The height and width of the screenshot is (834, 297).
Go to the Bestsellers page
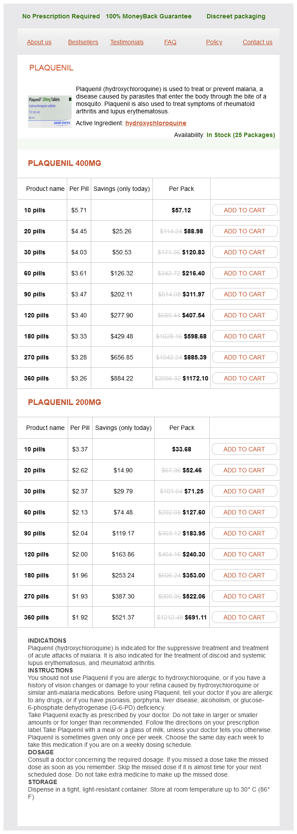pyautogui.click(x=83, y=42)
